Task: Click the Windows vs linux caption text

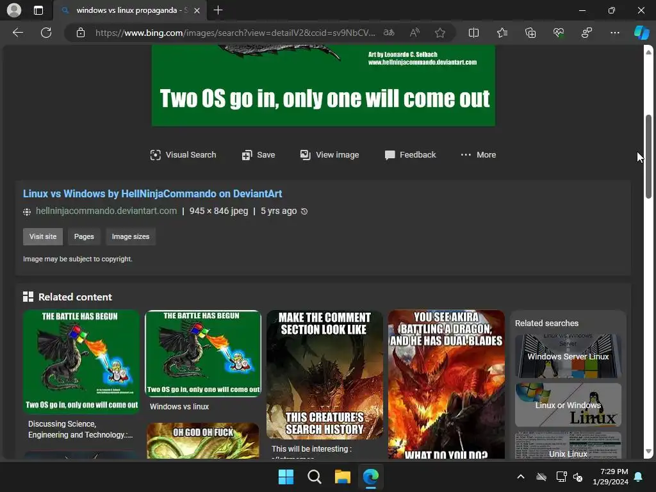Action: tap(179, 407)
